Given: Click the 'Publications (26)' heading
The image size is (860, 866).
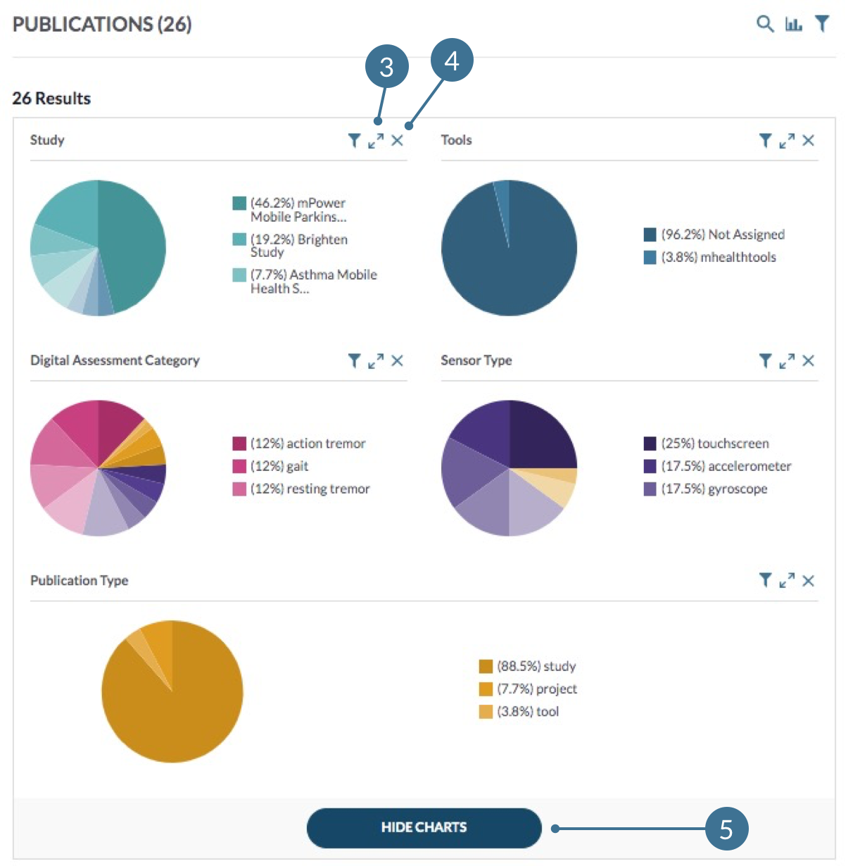Looking at the screenshot, I should [102, 24].
